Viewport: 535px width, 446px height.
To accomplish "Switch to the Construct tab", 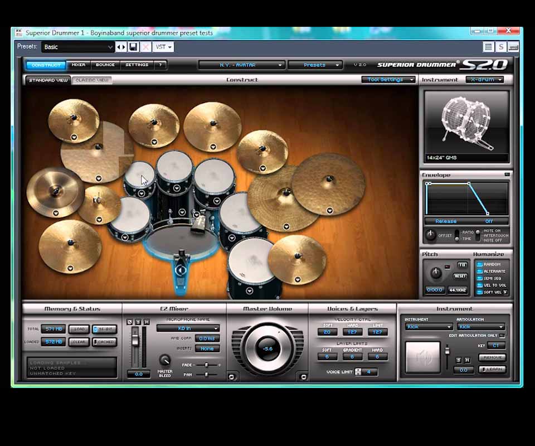I will pyautogui.click(x=46, y=65).
